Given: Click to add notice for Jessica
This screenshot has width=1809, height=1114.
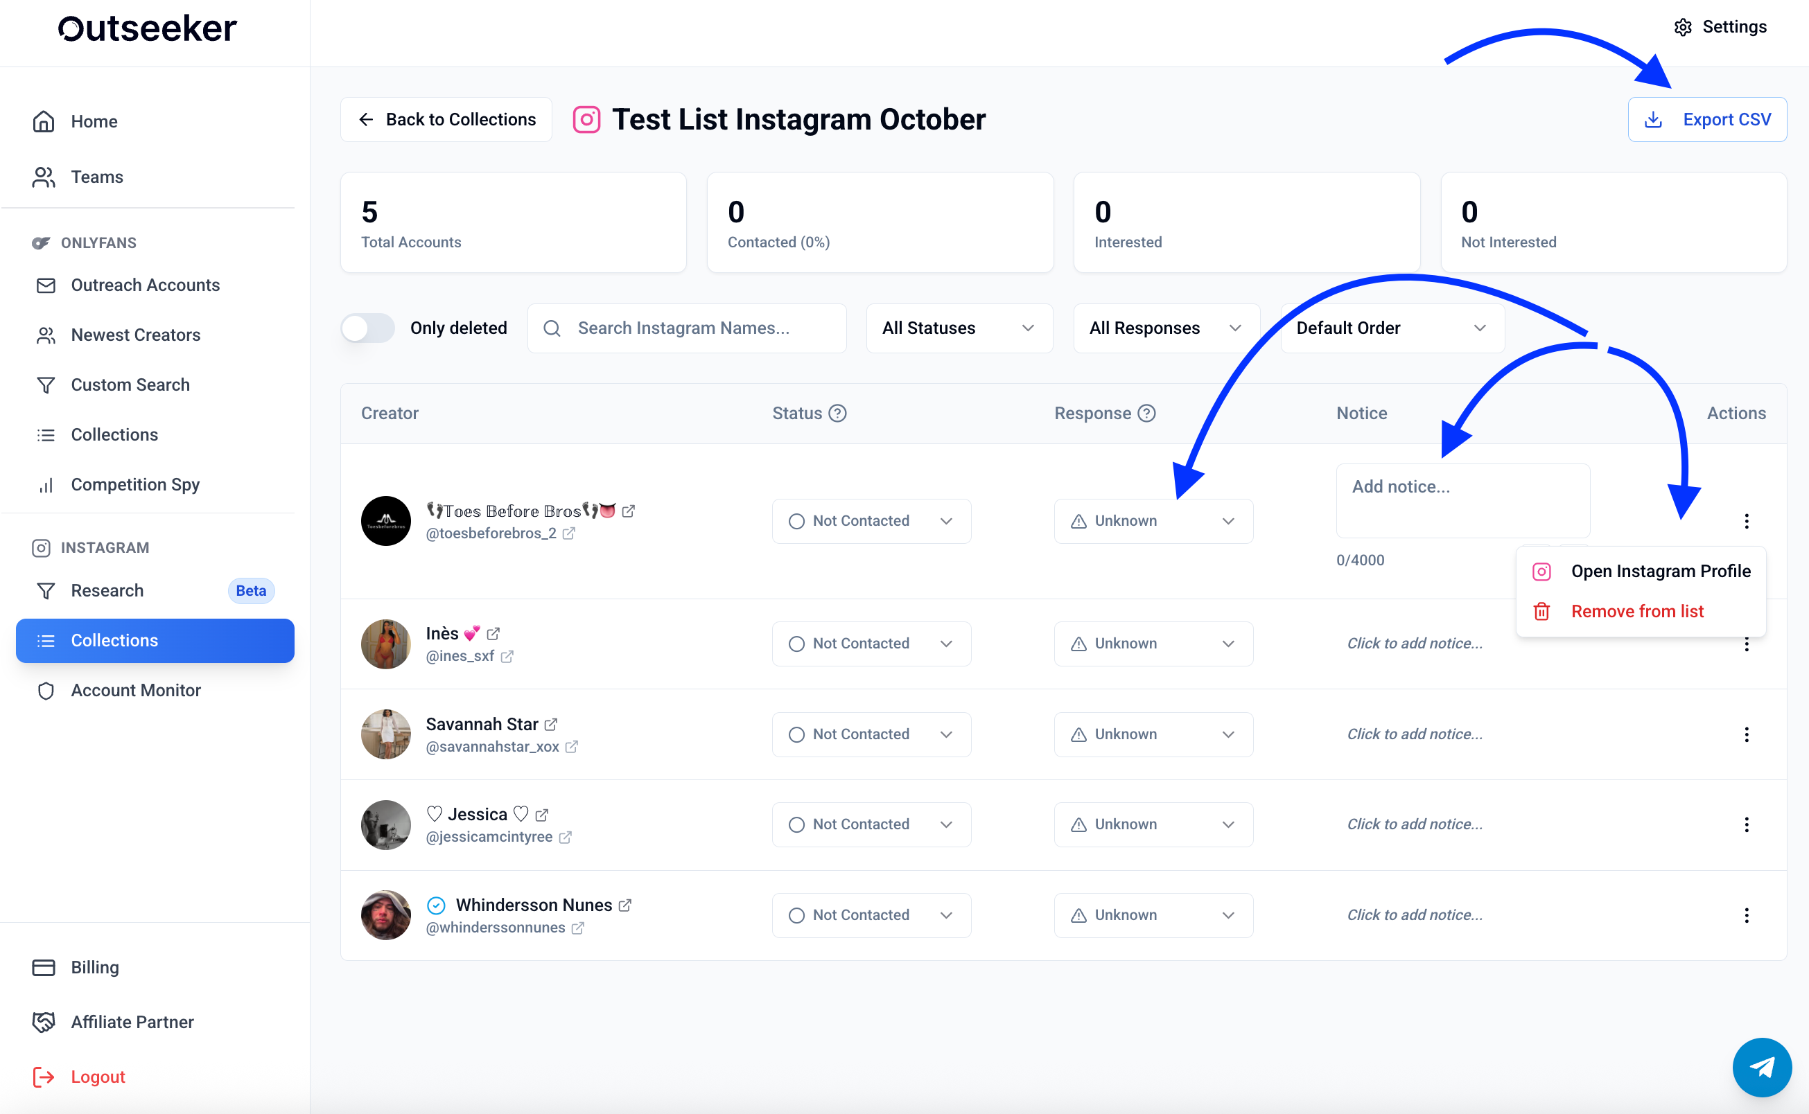Looking at the screenshot, I should coord(1415,825).
